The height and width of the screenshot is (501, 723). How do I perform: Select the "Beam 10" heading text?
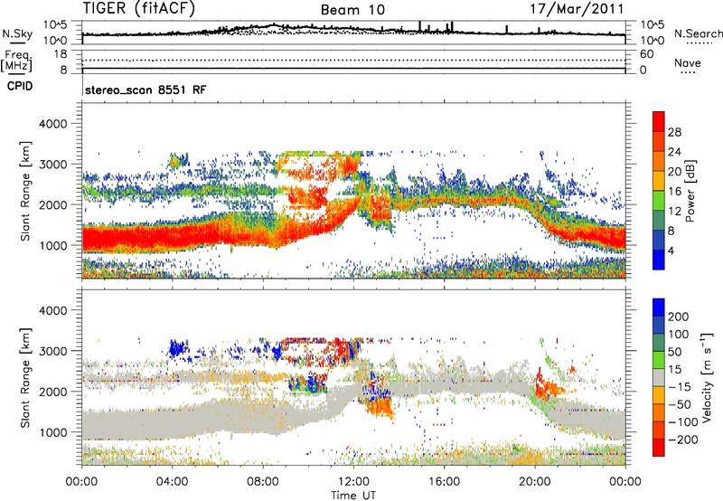pyautogui.click(x=352, y=10)
